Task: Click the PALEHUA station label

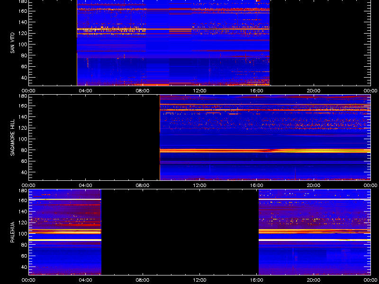Action: (x=13, y=232)
